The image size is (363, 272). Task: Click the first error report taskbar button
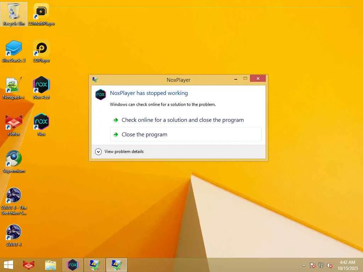(x=94, y=265)
